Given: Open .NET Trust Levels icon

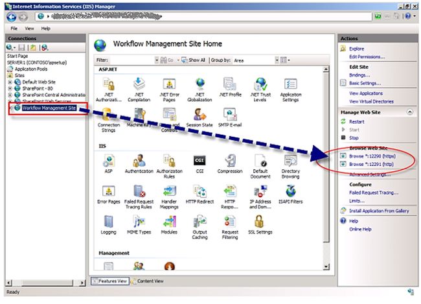Looking at the screenshot, I should pos(260,89).
